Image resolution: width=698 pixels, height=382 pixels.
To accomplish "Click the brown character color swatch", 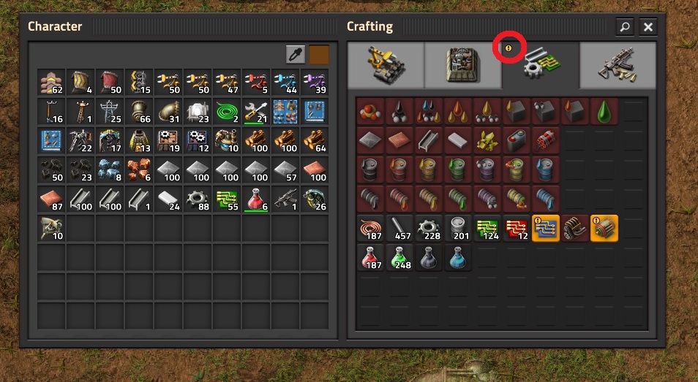I will (x=319, y=55).
